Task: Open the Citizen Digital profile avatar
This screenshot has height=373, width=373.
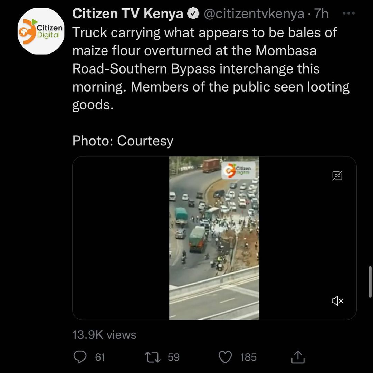Action: pyautogui.click(x=41, y=32)
